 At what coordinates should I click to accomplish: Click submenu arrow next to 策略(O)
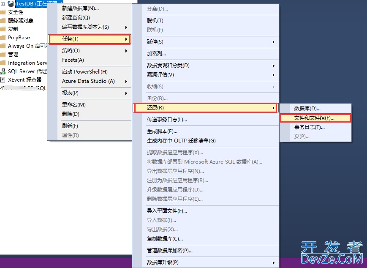[x=126, y=51]
